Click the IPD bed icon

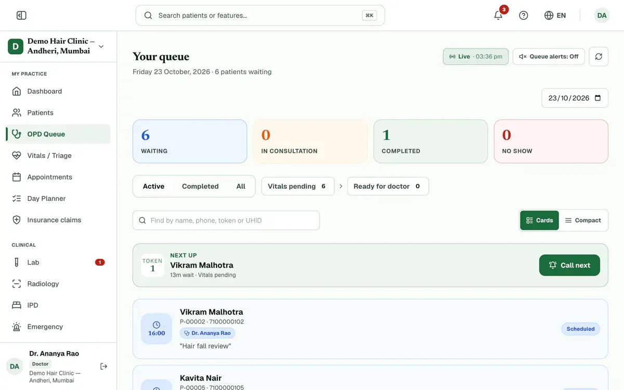click(x=17, y=305)
